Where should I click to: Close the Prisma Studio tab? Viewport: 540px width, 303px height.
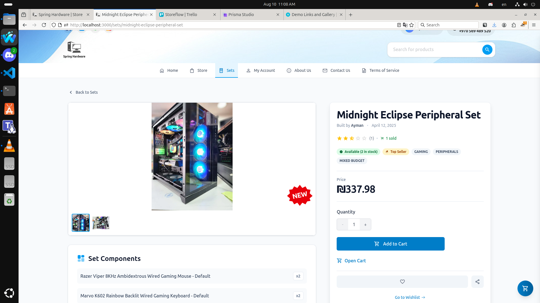pos(278,15)
